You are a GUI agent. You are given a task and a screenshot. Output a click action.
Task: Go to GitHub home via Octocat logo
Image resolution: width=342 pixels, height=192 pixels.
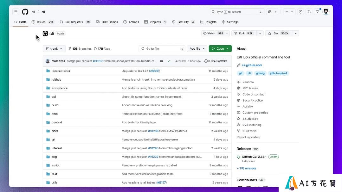tap(25, 12)
